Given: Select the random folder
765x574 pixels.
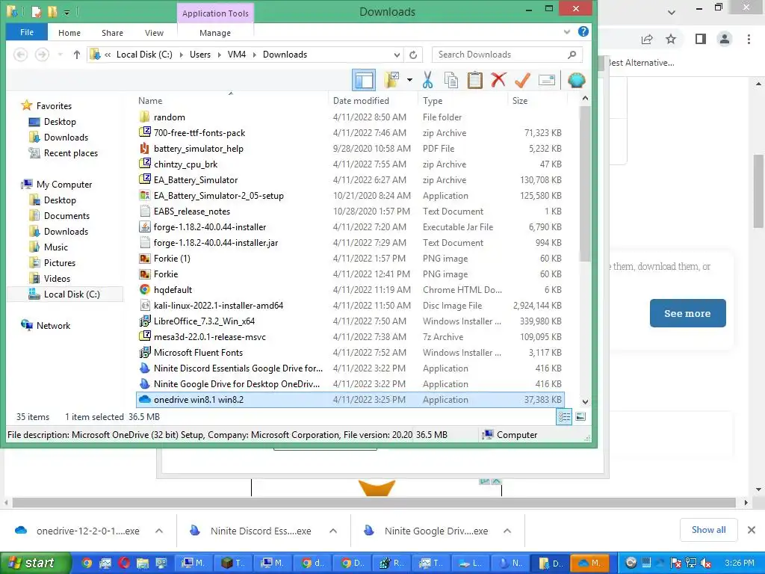Looking at the screenshot, I should click(x=350, y=117).
